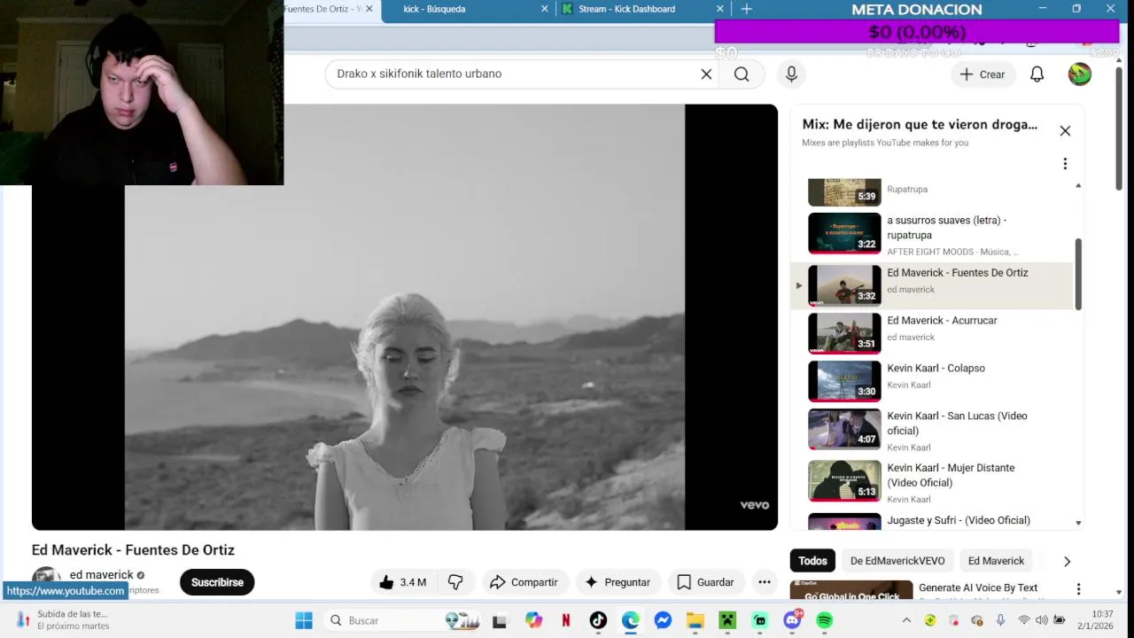Viewport: 1134px width, 638px height.
Task: Open the 'Generate AI Voice By Text' ad
Action: pos(977,587)
